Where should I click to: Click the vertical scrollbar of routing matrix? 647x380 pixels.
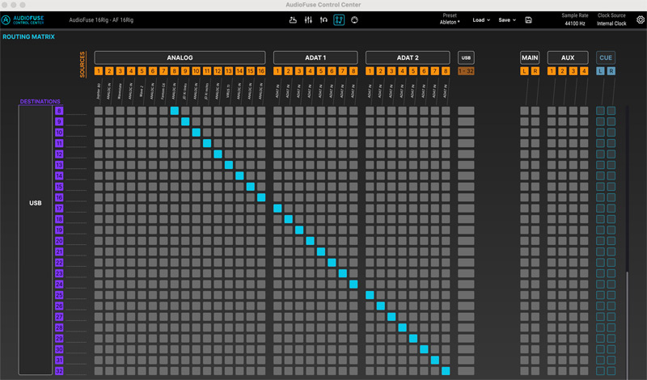pyautogui.click(x=626, y=323)
